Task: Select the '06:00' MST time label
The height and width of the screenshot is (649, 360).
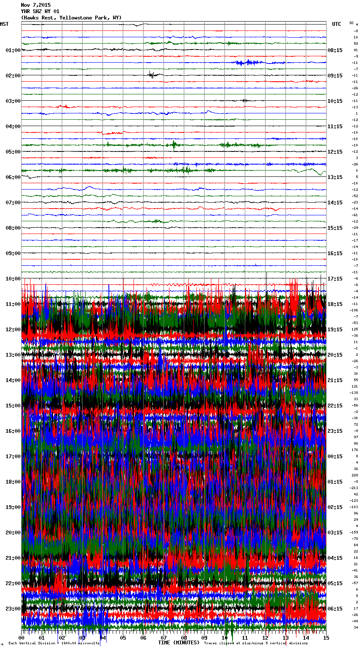Action: (13, 177)
